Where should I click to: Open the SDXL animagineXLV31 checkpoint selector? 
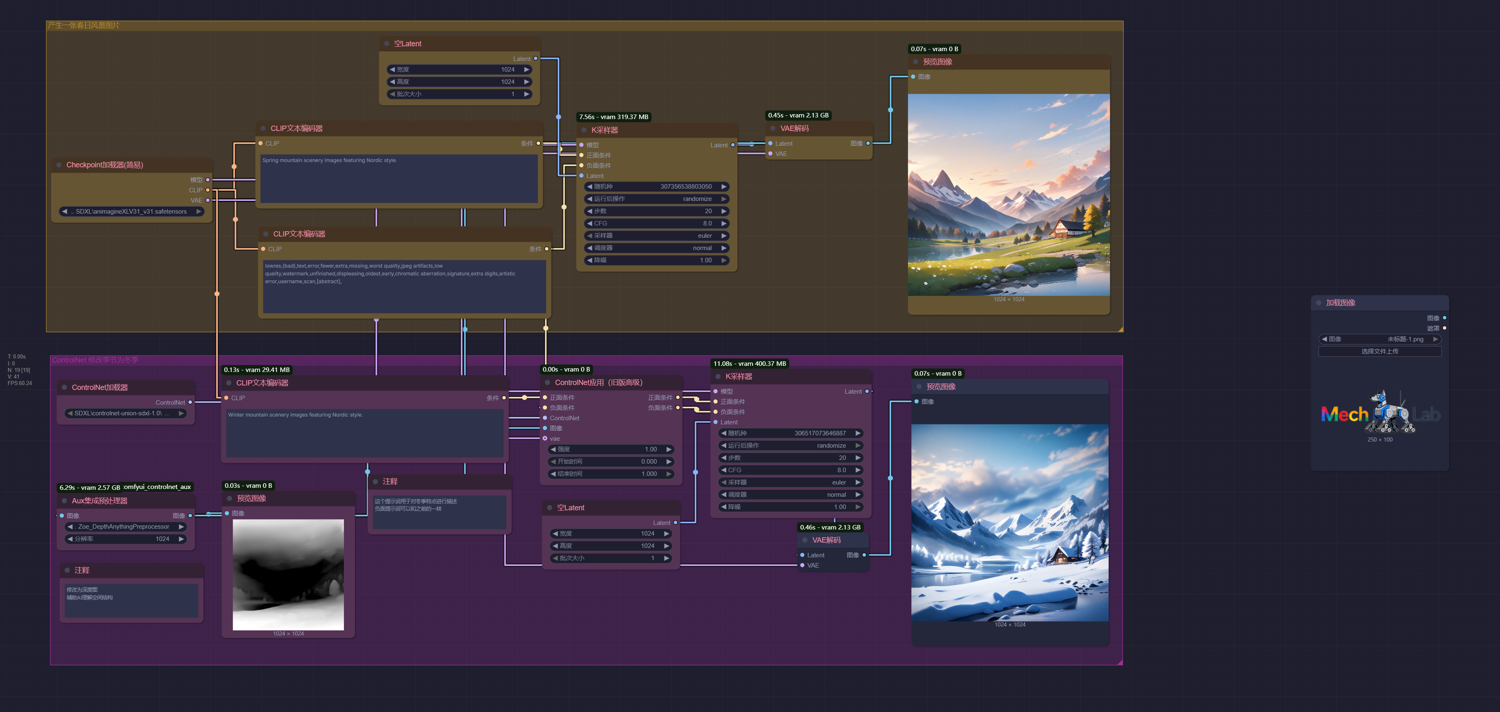(x=131, y=211)
